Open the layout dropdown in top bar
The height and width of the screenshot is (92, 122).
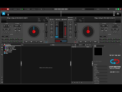tap(34, 9)
